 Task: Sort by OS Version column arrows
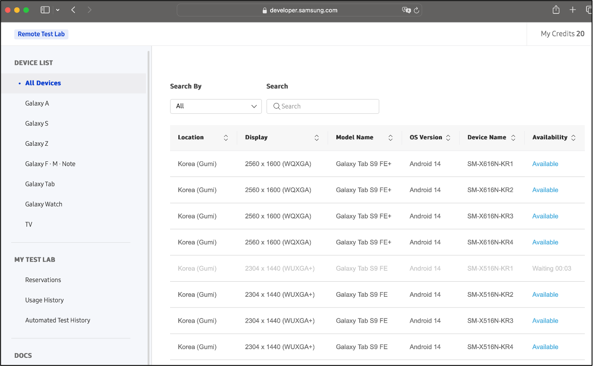click(448, 138)
